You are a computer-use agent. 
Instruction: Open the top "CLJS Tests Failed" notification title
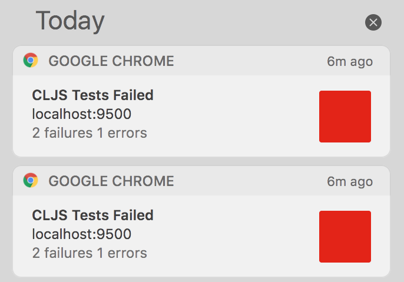(92, 95)
